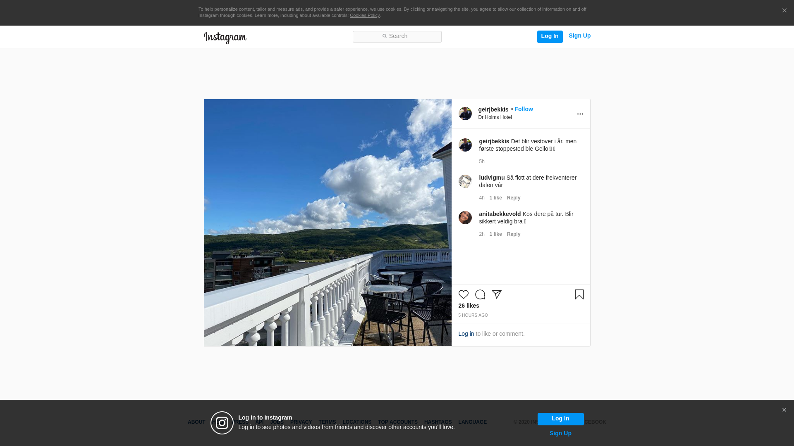This screenshot has height=446, width=794.
Task: Click the comment bubble icon
Action: (480, 294)
